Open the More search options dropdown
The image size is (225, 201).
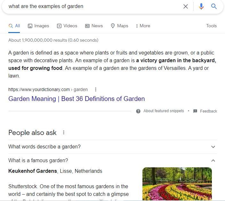point(143,26)
